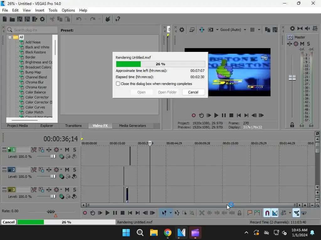Open Split Screen View dropdown arrow

click(x=217, y=30)
